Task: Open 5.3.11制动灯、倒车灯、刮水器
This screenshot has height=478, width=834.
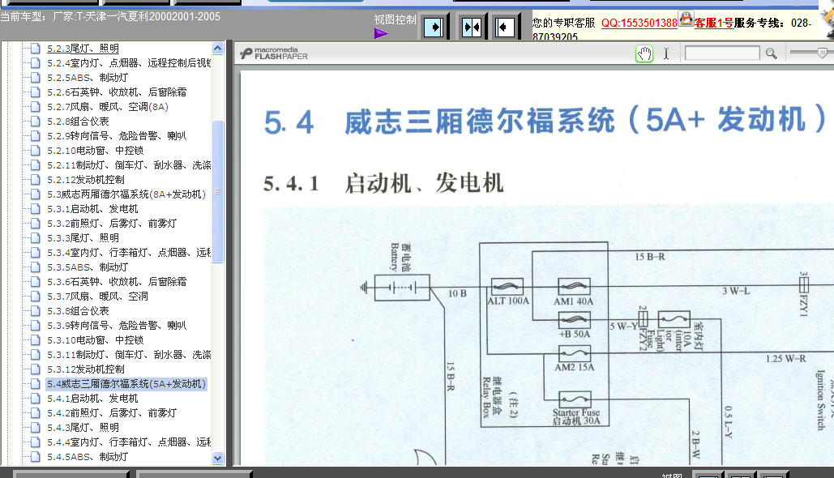Action: click(x=129, y=355)
